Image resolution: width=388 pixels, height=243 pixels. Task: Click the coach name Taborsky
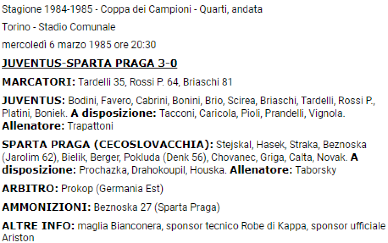[x=315, y=170]
